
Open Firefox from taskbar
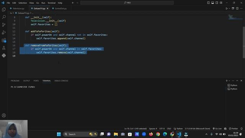(151, 134)
